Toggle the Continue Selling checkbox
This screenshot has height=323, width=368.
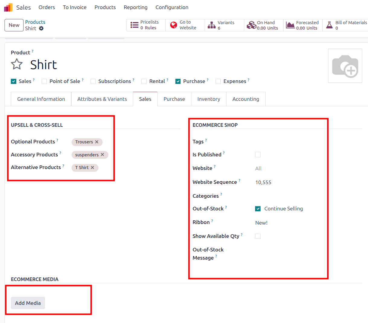click(258, 209)
